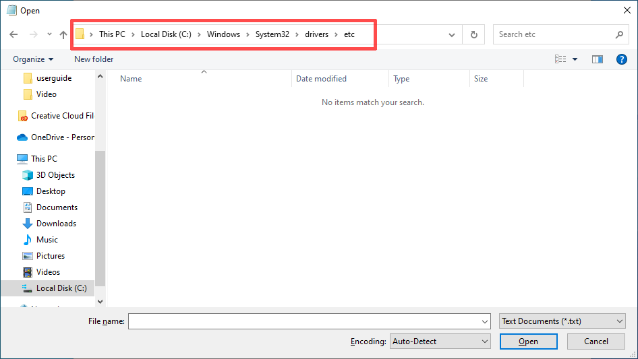The image size is (638, 359).
Task: Open the Organize menu
Action: click(x=33, y=59)
